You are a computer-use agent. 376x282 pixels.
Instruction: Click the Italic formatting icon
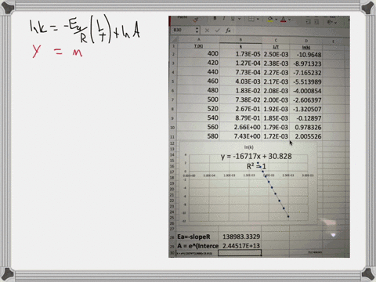click(x=224, y=18)
